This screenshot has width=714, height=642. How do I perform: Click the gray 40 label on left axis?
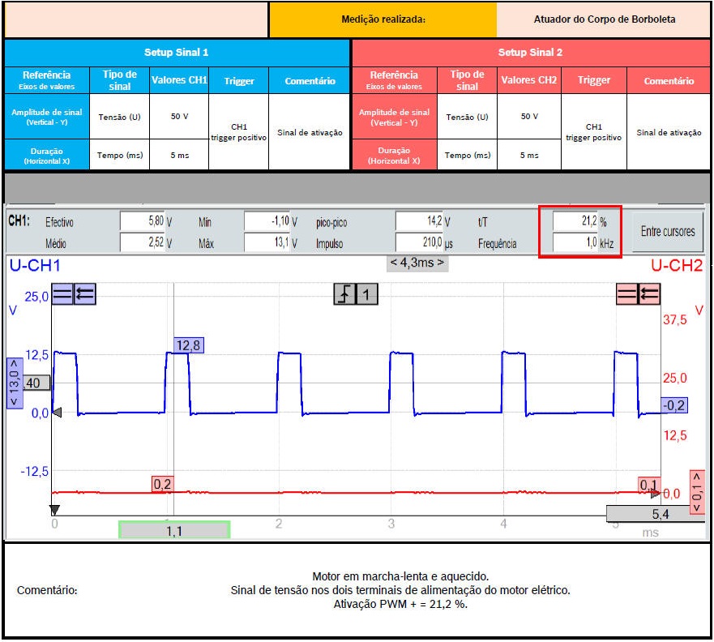[34, 383]
